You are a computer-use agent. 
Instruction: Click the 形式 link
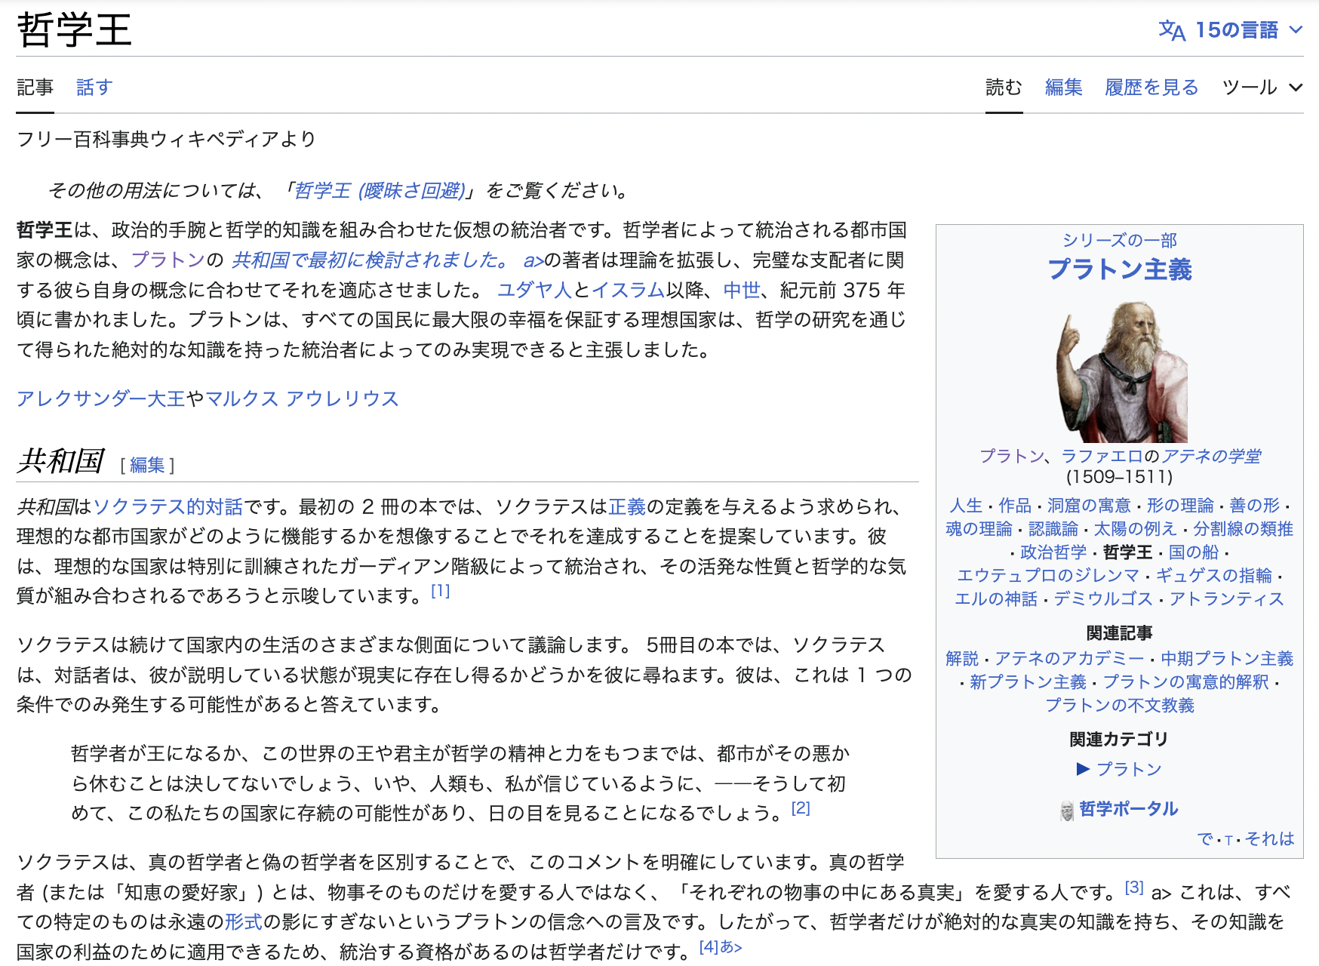point(244,921)
